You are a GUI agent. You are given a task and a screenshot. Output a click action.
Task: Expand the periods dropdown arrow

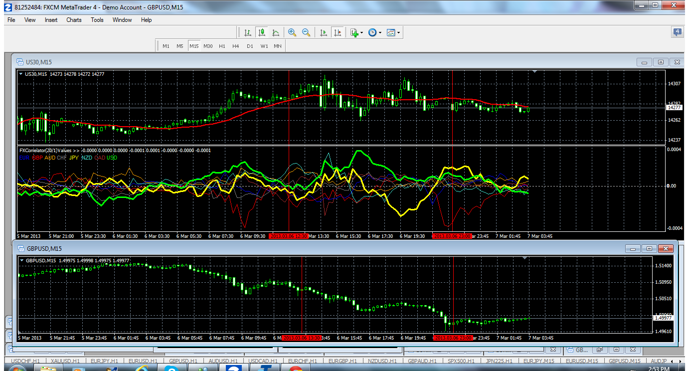tap(380, 33)
